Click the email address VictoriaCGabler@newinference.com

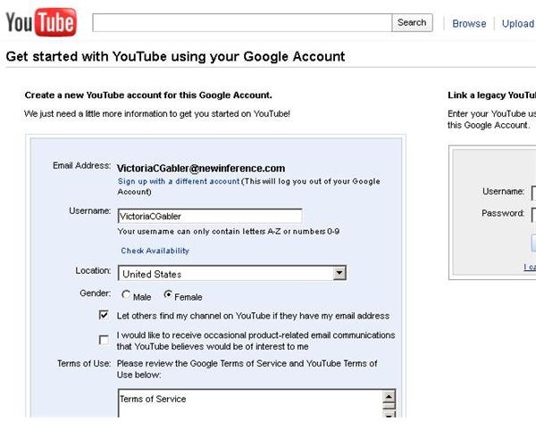click(201, 169)
